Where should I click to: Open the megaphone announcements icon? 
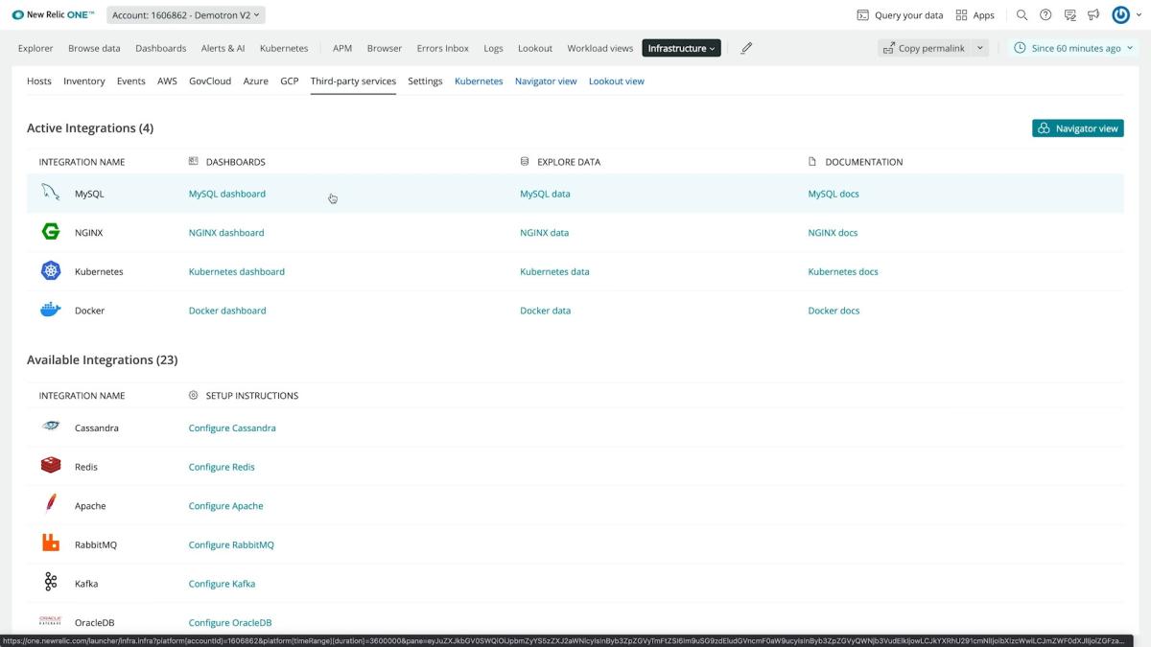coord(1093,15)
